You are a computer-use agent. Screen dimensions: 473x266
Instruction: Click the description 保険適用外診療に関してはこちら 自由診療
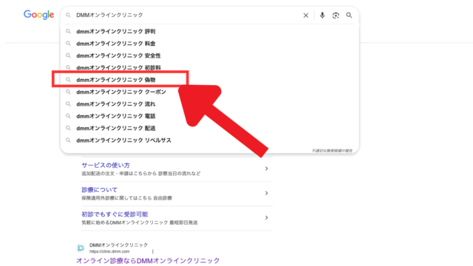126,198
